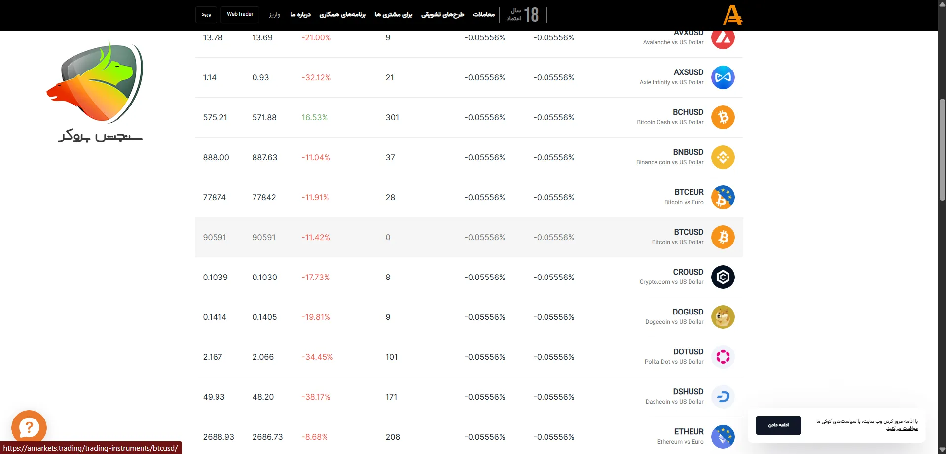Open the درباره ما menu item
This screenshot has height=454, width=946.
(x=300, y=14)
